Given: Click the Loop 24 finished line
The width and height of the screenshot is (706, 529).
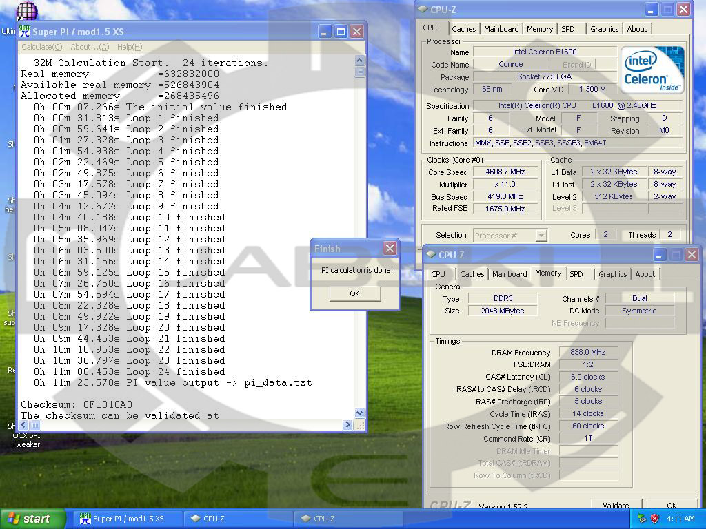Looking at the screenshot, I should pos(129,371).
